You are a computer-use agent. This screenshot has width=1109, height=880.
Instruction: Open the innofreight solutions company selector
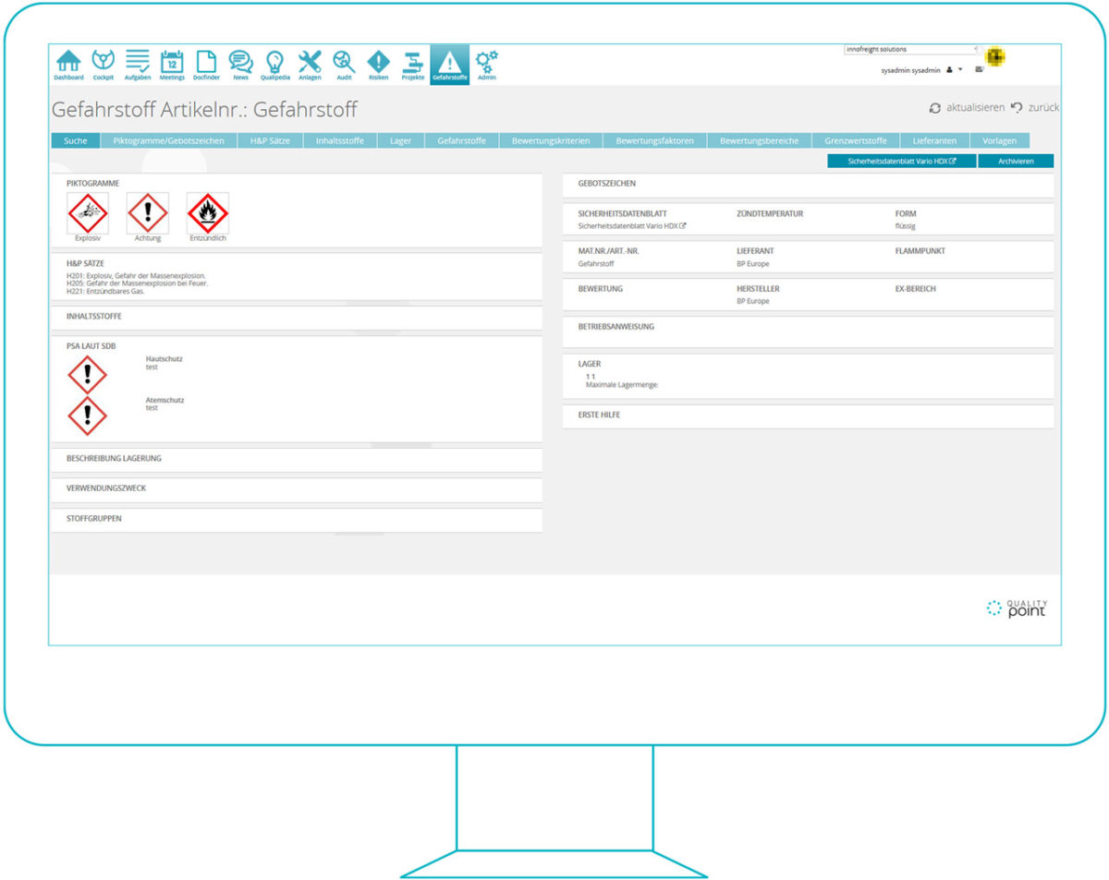click(910, 48)
